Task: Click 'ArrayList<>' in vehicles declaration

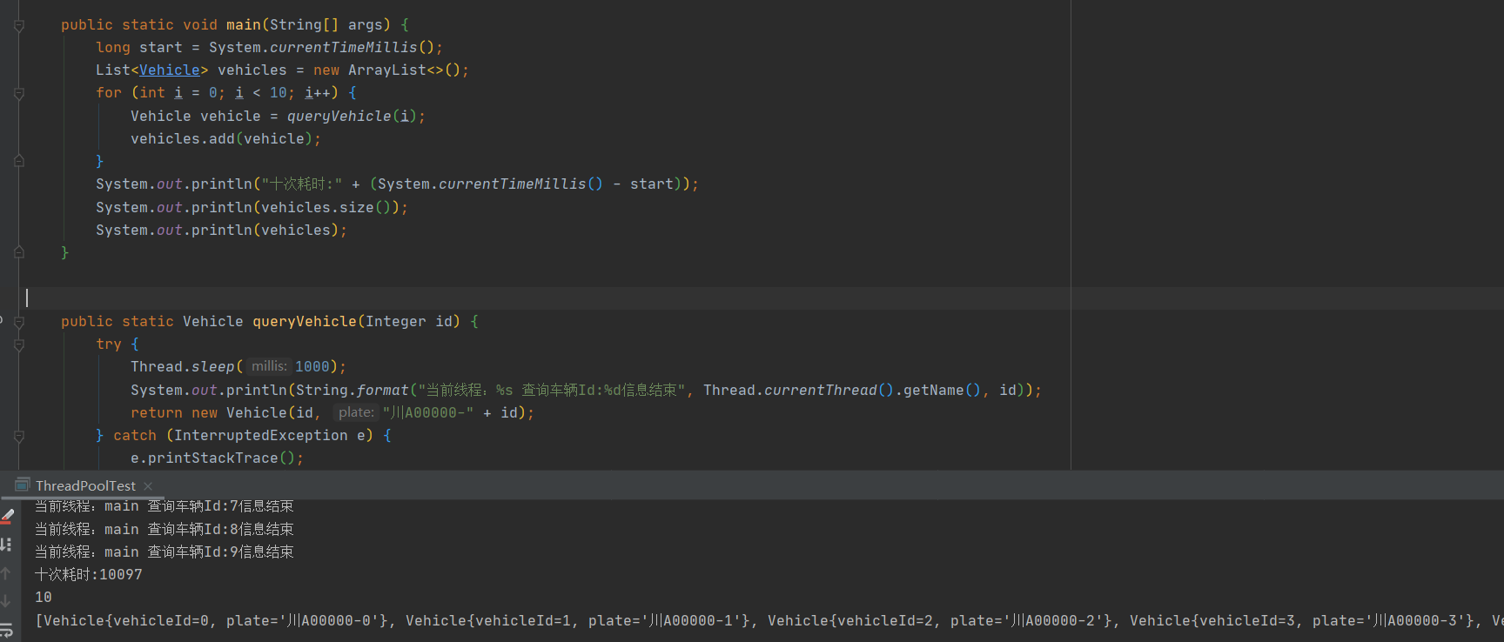Action: (x=396, y=70)
